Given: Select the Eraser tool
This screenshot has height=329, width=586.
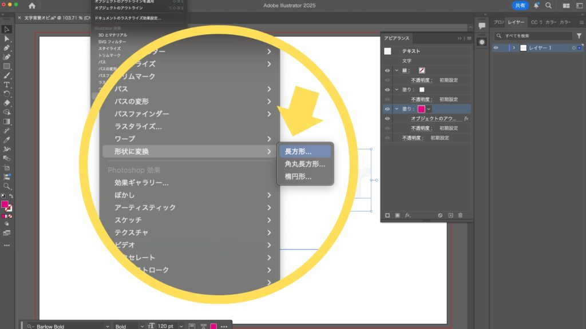Looking at the screenshot, I should point(7,103).
